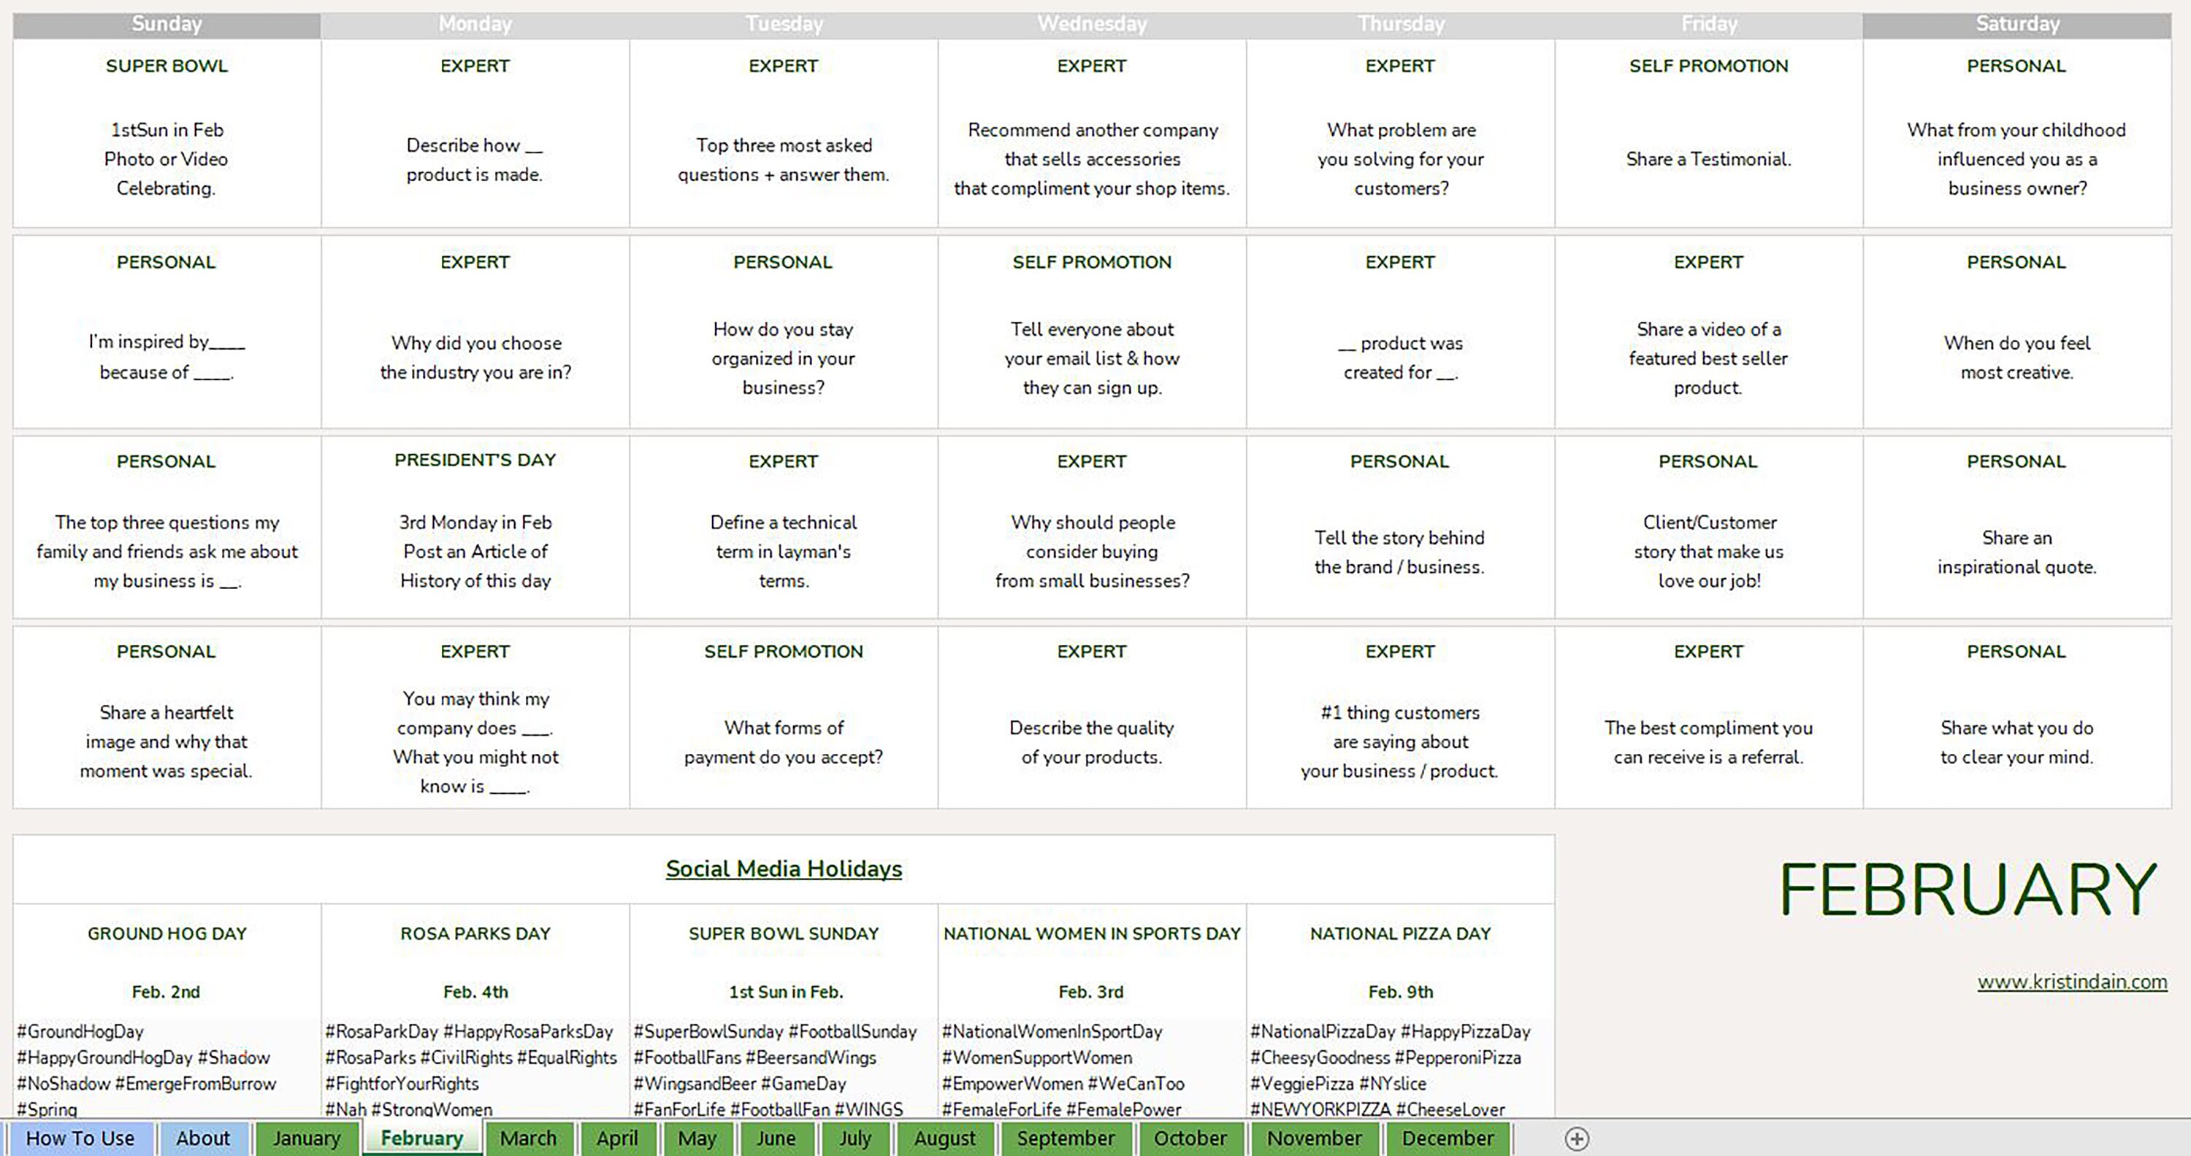Screen dimensions: 2191x1156
Task: Switch to the May tab
Action: click(698, 1139)
